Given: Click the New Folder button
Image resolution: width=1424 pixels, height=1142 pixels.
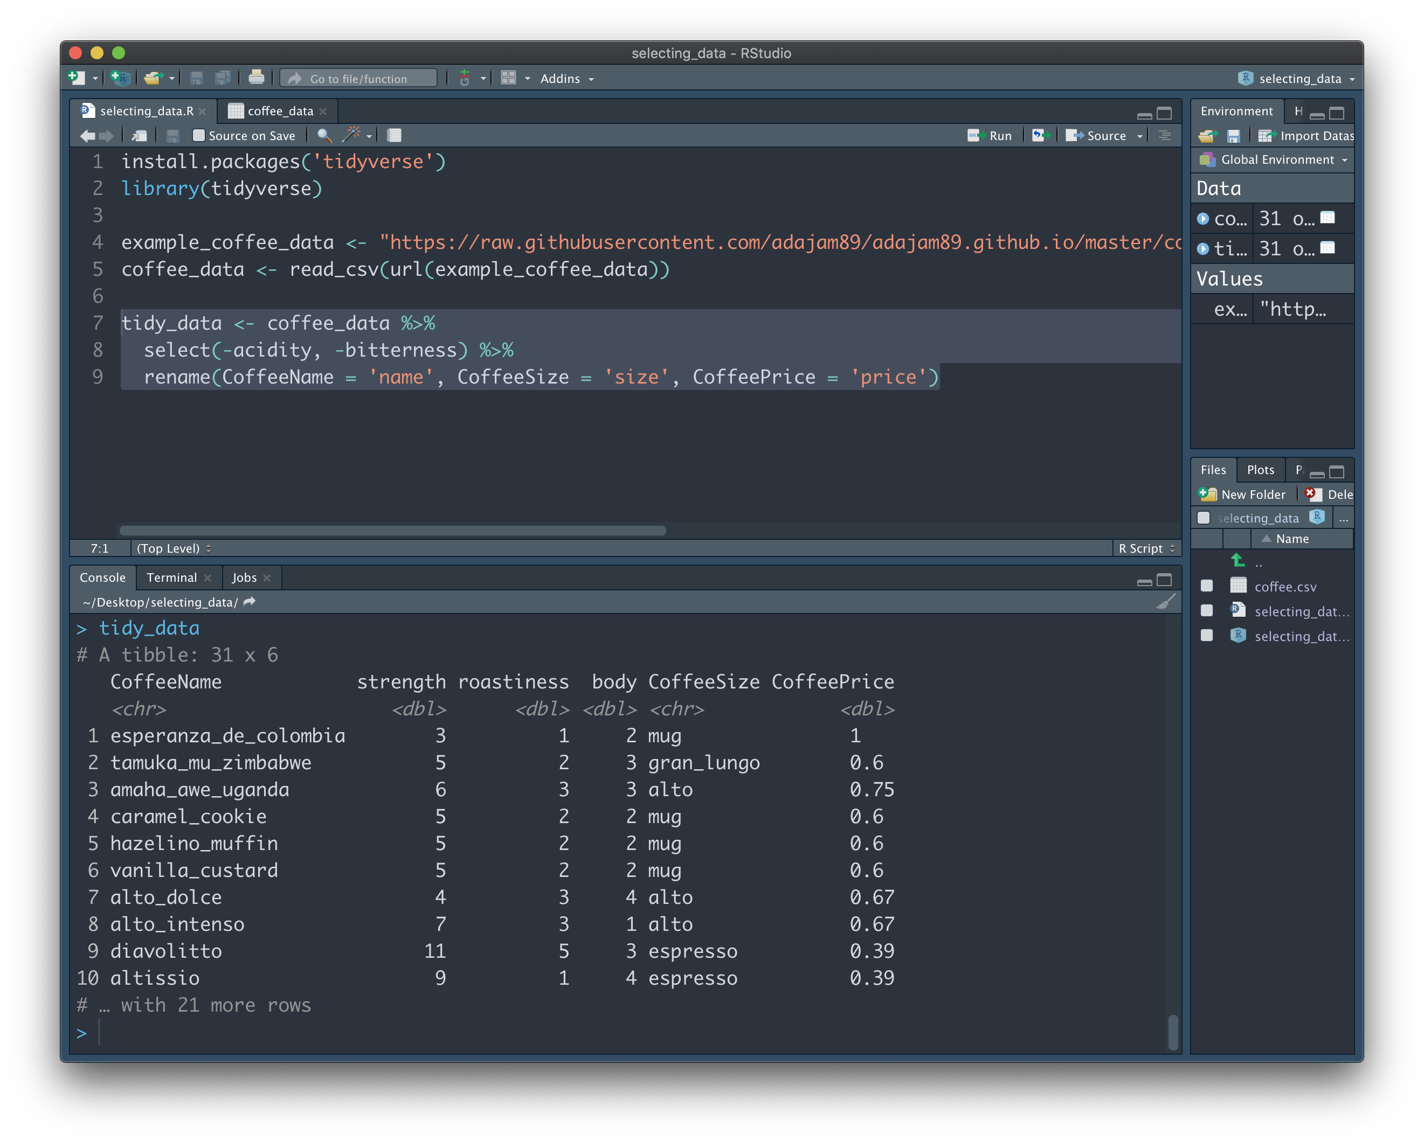Looking at the screenshot, I should [1242, 495].
